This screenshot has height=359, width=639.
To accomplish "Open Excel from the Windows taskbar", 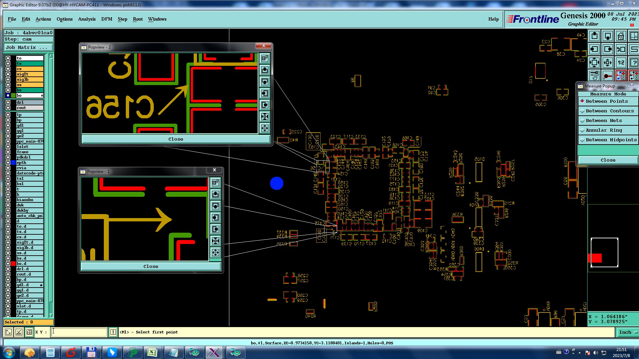I will [152, 352].
